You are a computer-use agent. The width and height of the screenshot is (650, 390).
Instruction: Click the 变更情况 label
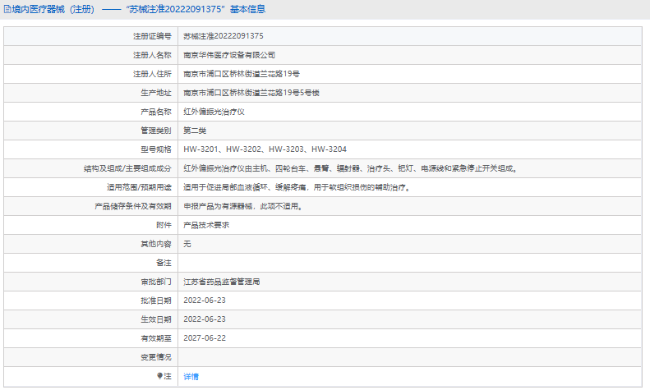156,357
